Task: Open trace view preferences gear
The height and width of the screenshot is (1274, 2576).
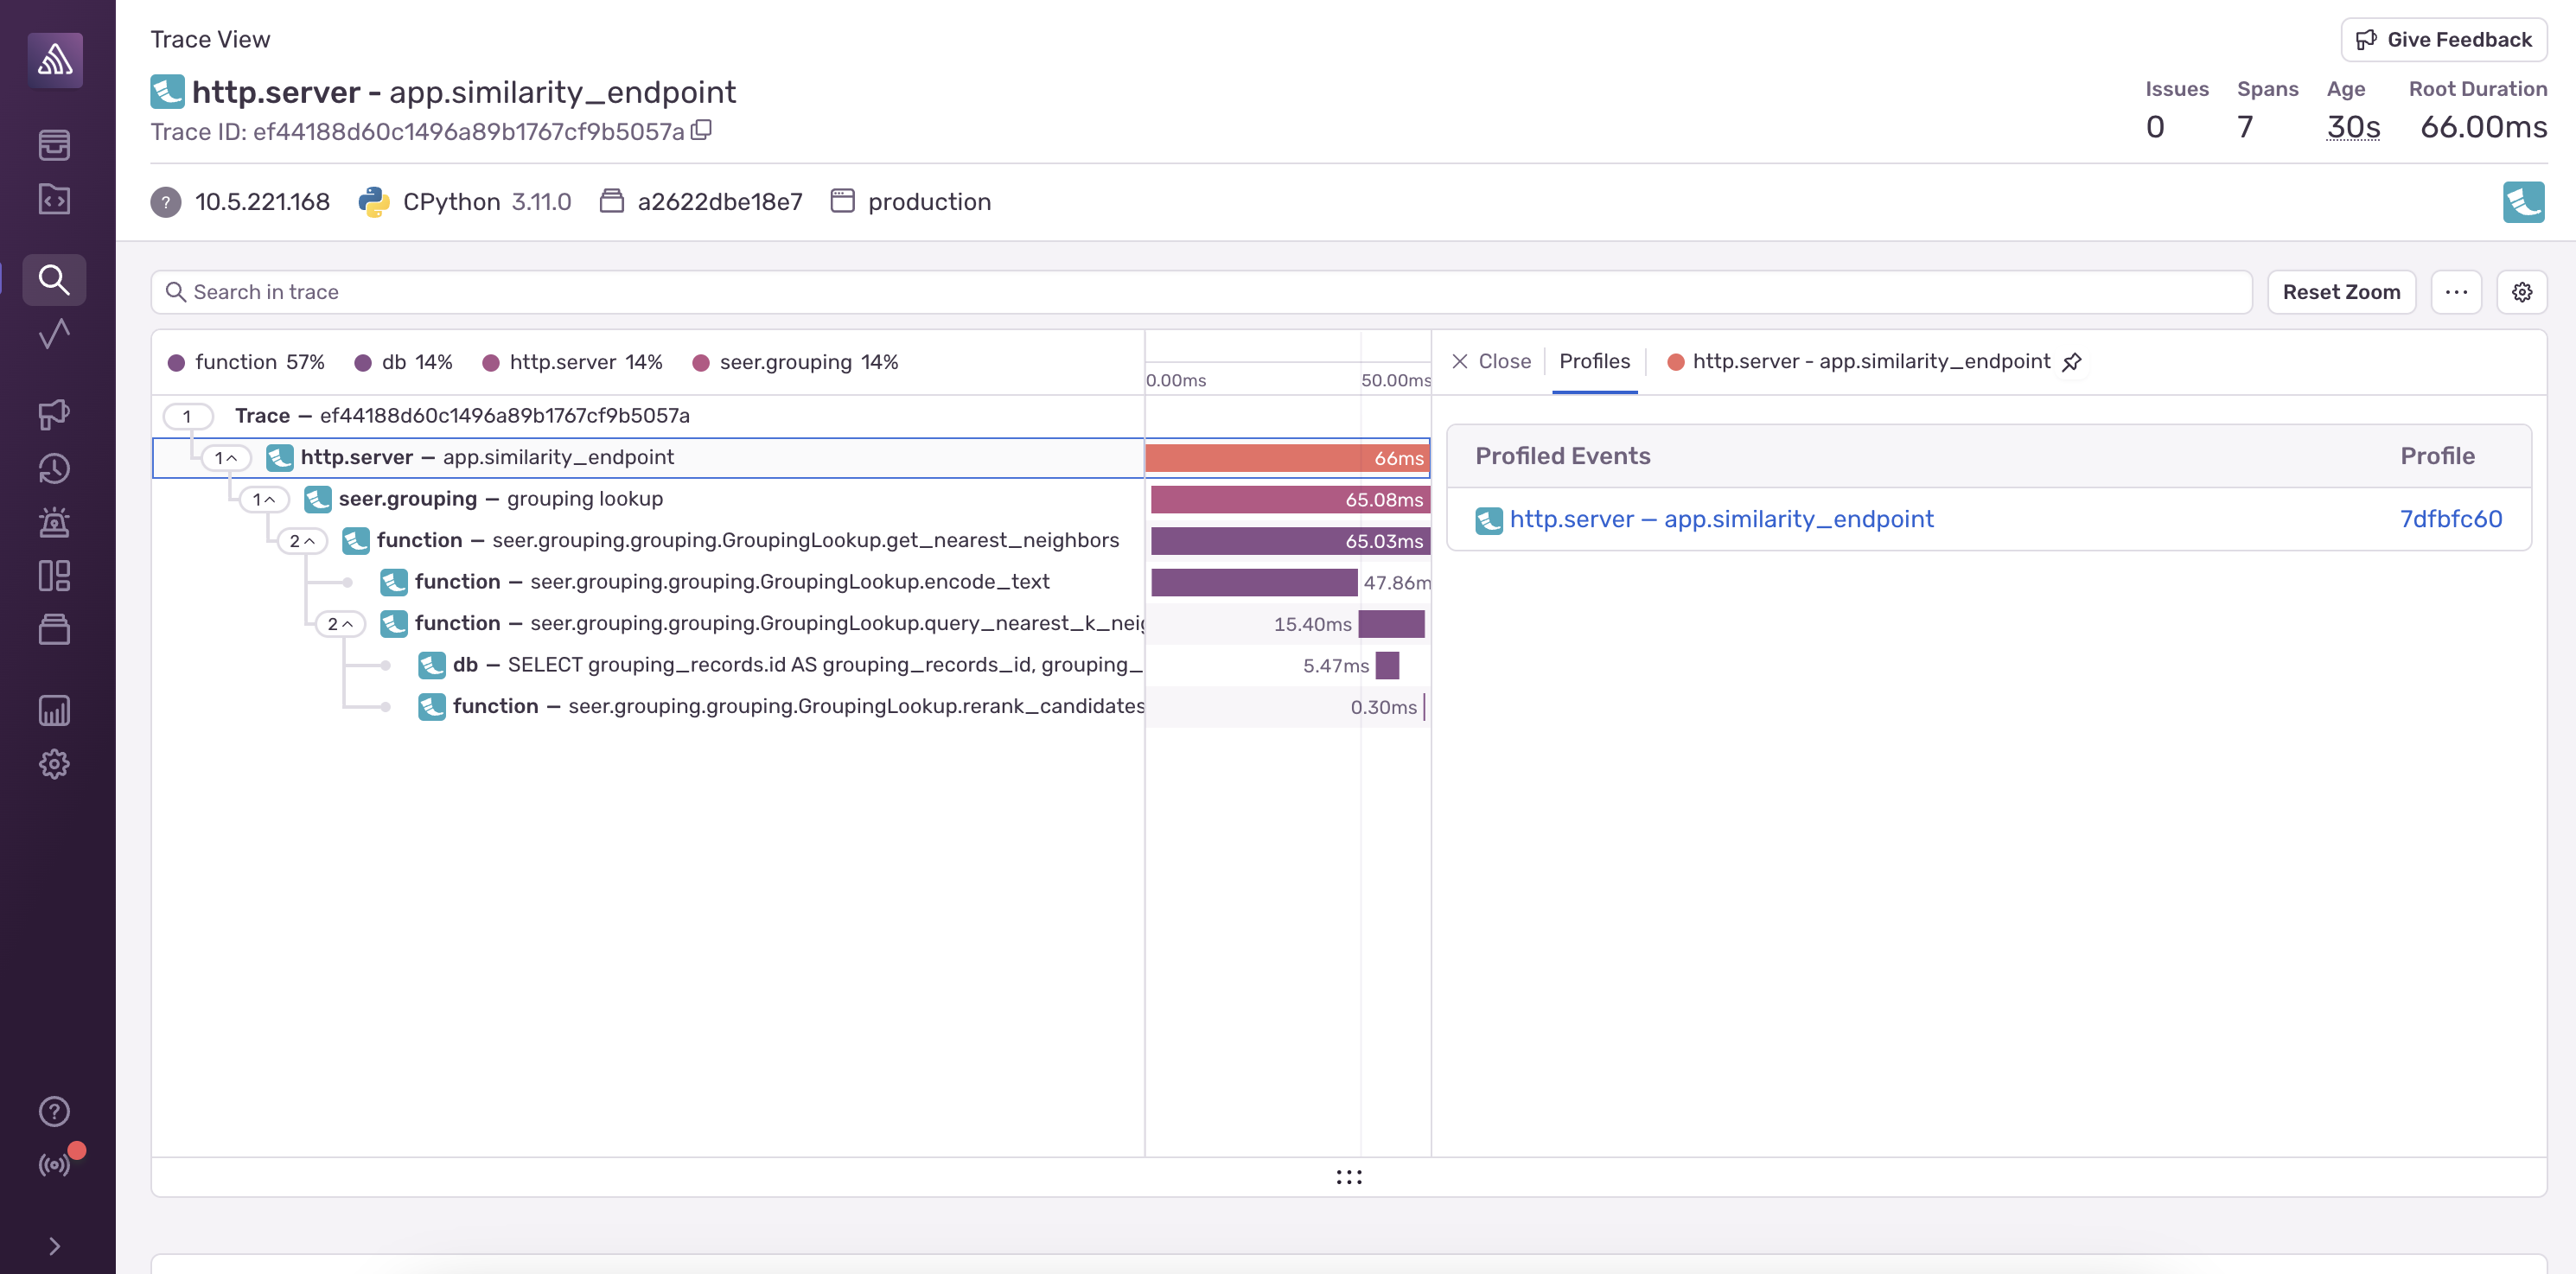Action: (2521, 292)
